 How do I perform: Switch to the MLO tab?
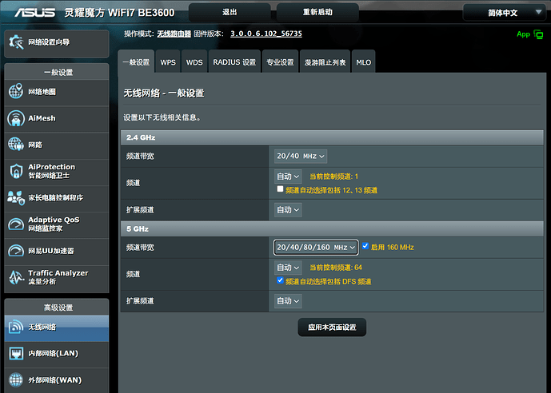click(364, 62)
